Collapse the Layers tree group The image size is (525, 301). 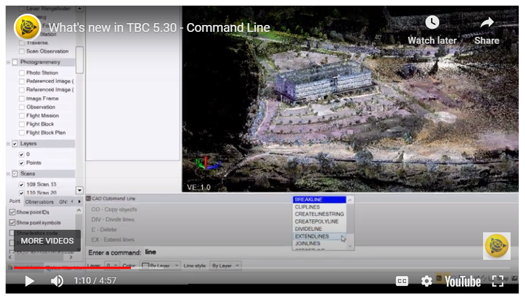tap(8, 144)
